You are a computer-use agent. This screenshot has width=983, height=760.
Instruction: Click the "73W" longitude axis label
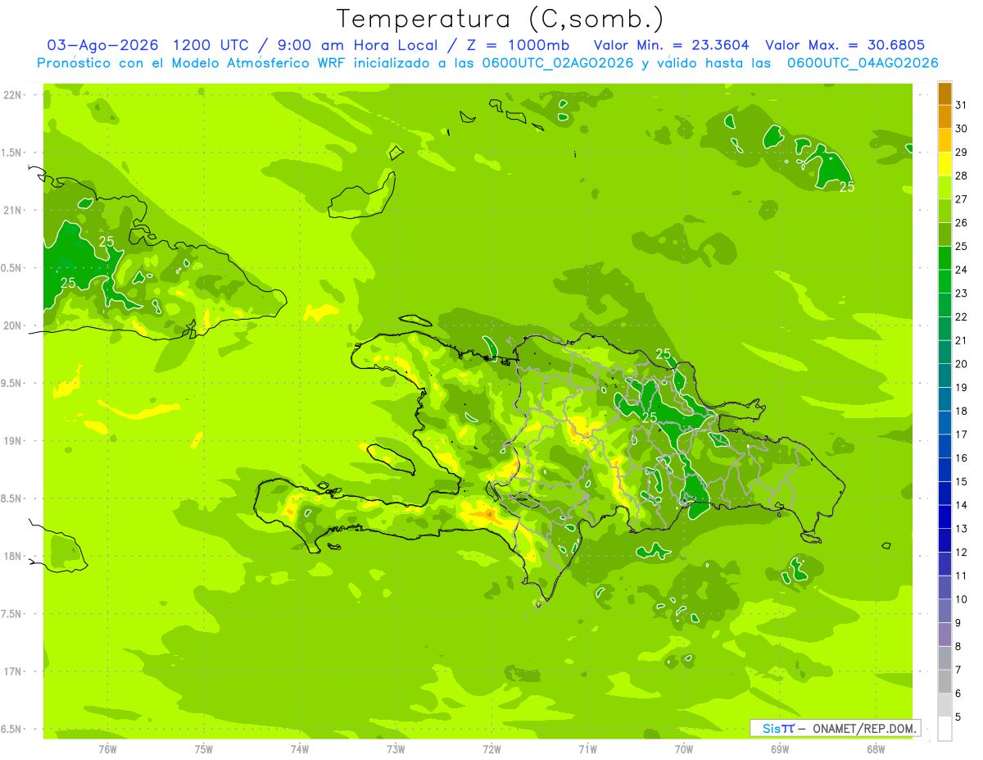tap(396, 749)
